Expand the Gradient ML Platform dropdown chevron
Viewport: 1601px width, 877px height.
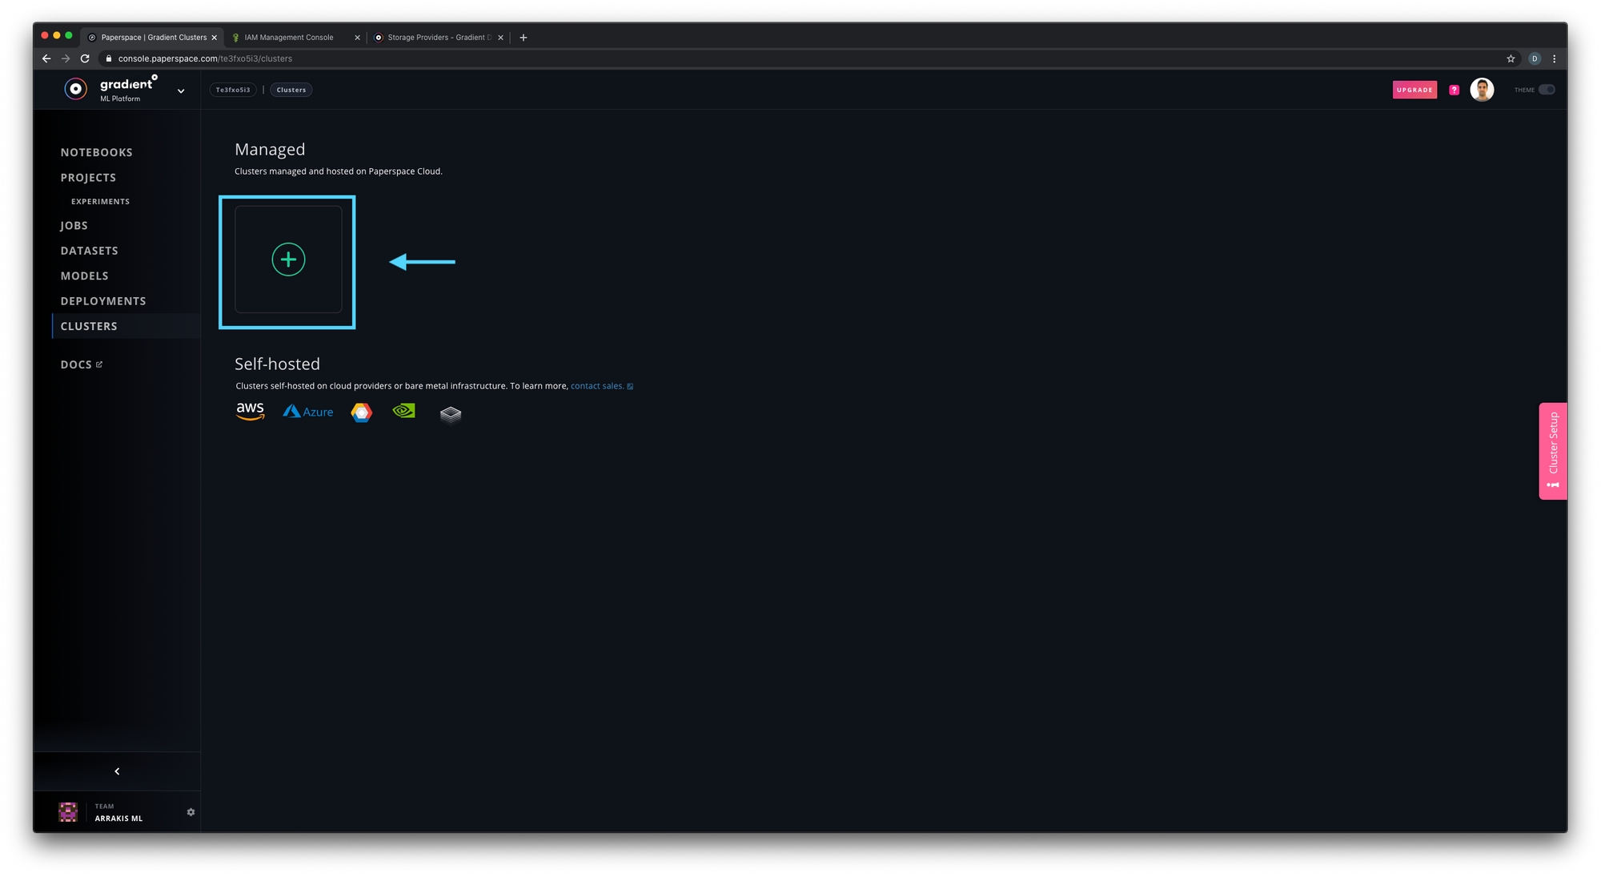(181, 91)
